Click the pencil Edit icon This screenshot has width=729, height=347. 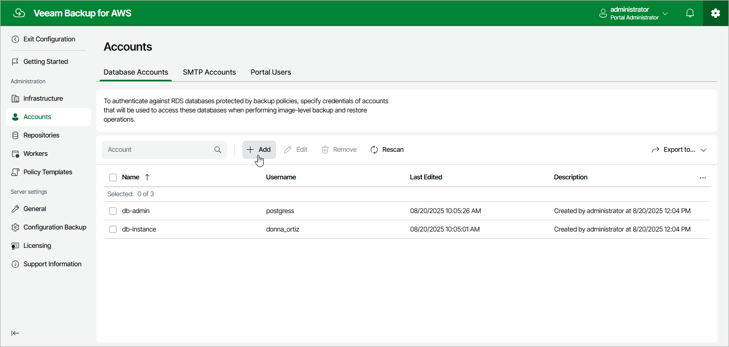(288, 150)
